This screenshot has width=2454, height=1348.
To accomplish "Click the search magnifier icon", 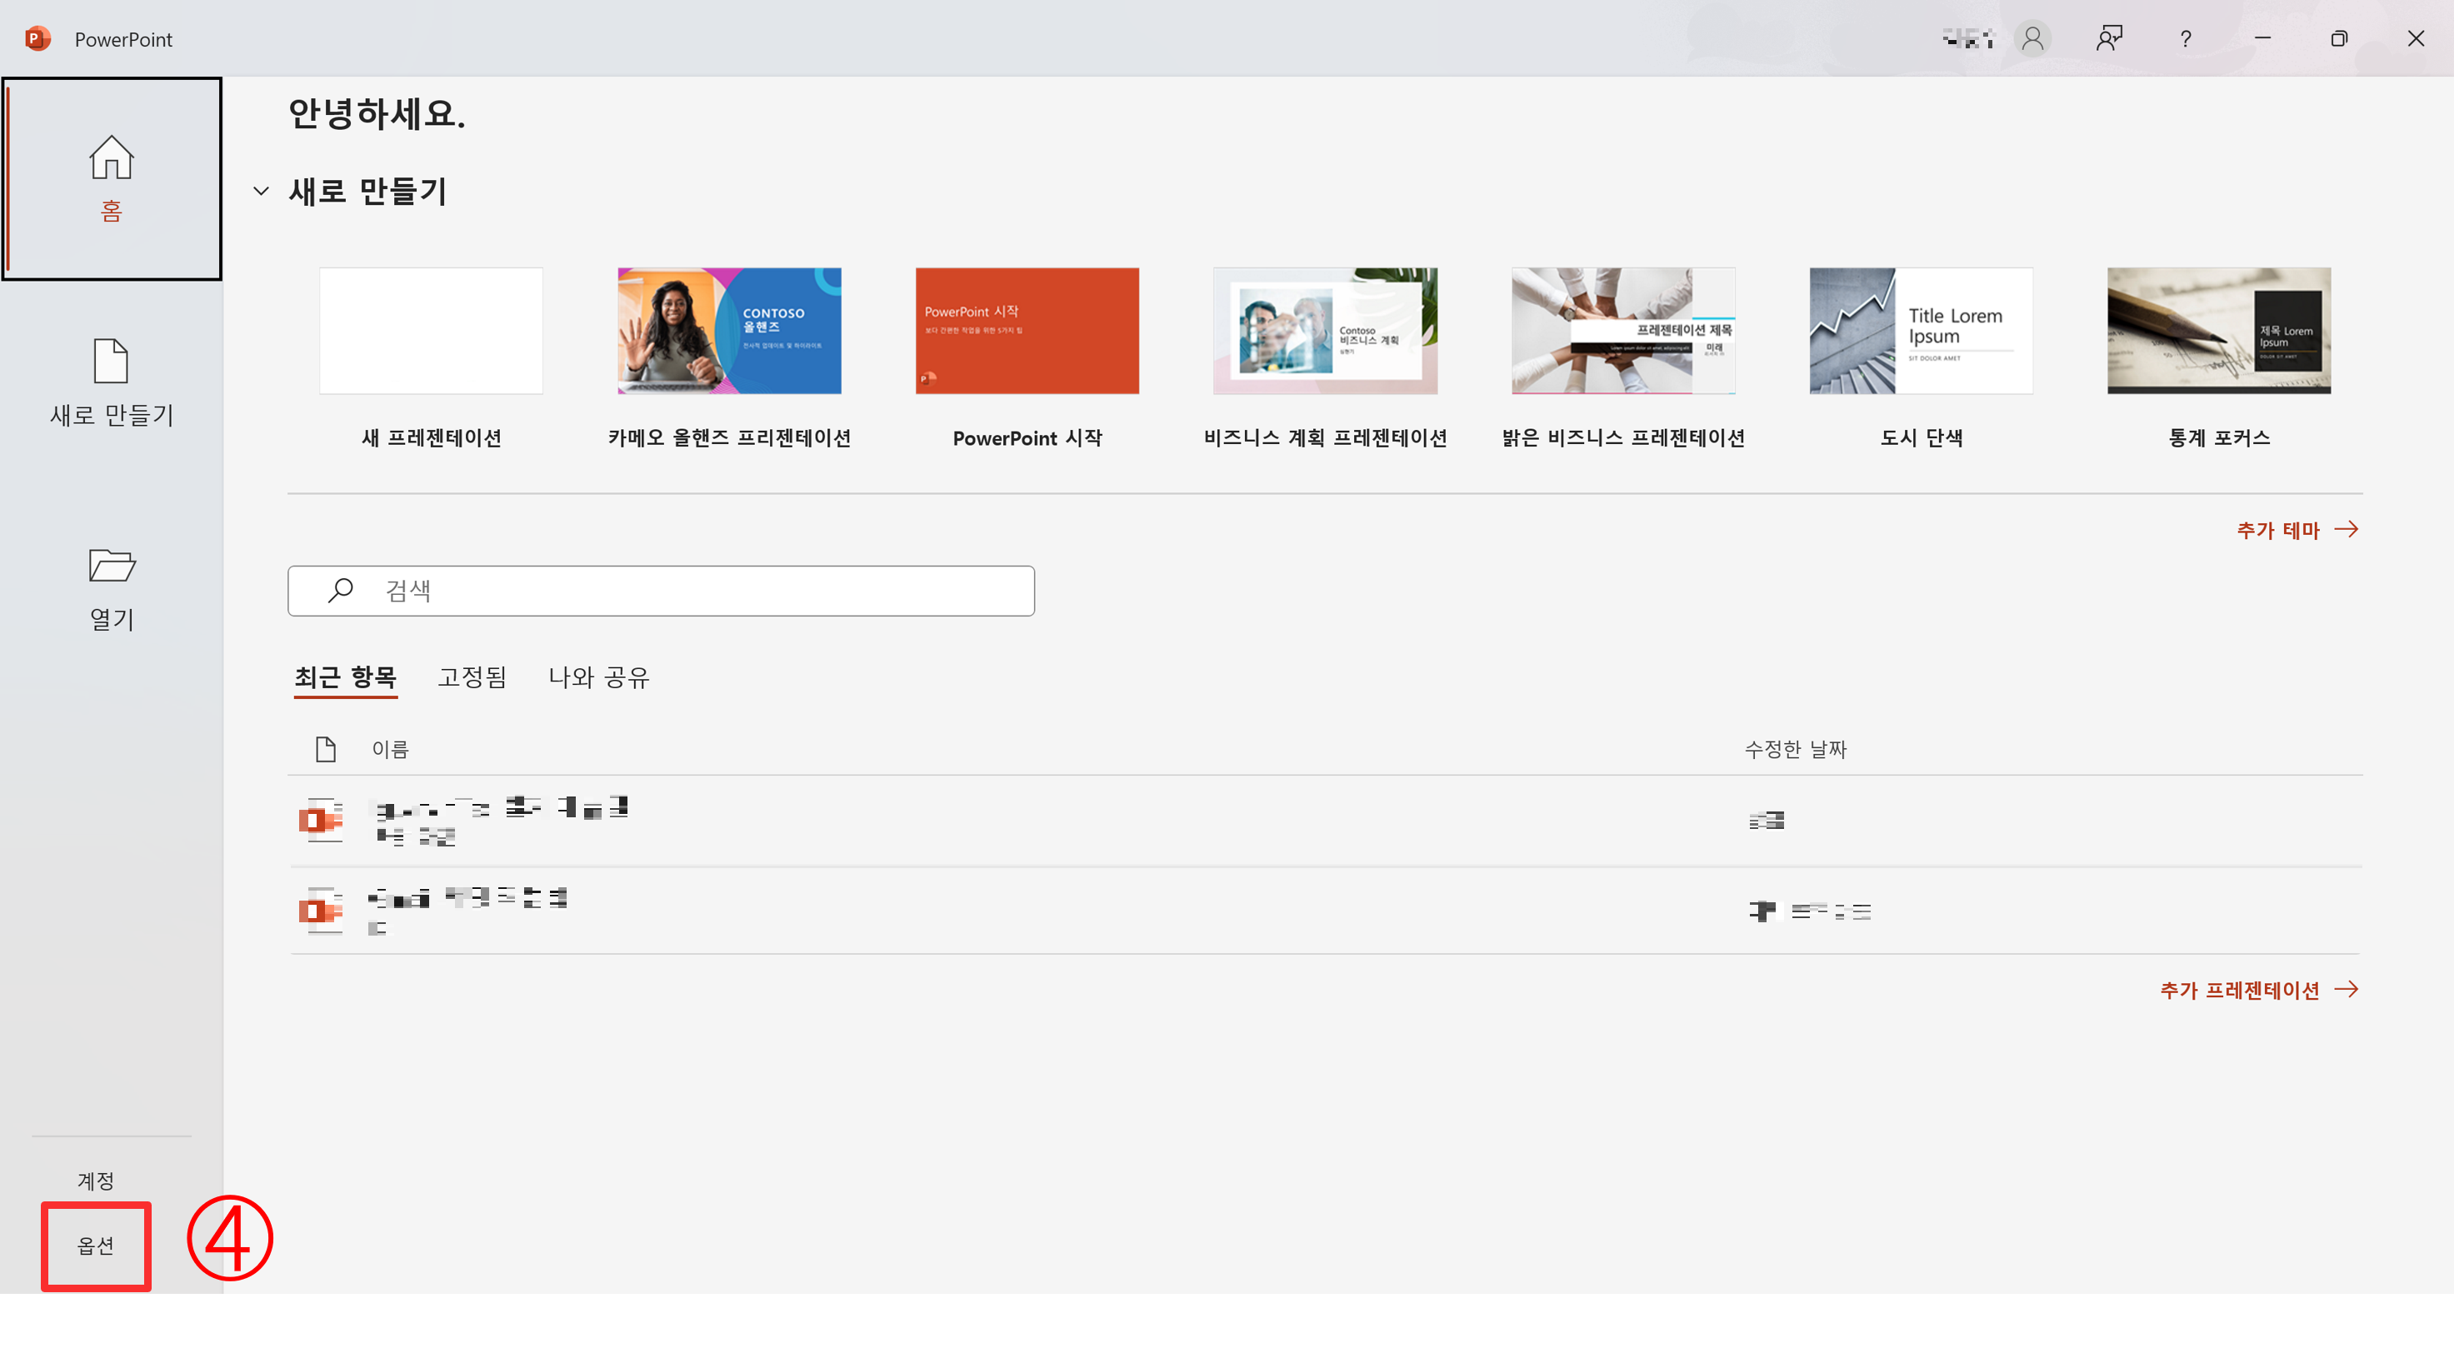I will [340, 591].
